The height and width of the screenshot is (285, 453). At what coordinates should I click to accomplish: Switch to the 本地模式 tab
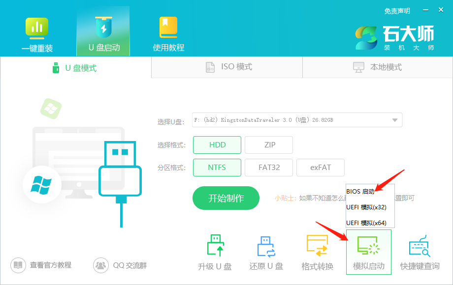[377, 67]
